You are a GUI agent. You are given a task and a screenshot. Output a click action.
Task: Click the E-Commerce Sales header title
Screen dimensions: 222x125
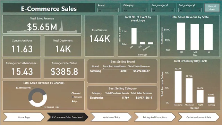49,9
